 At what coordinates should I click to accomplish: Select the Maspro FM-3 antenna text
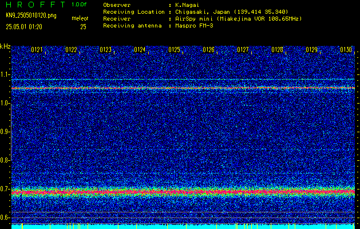[194, 26]
